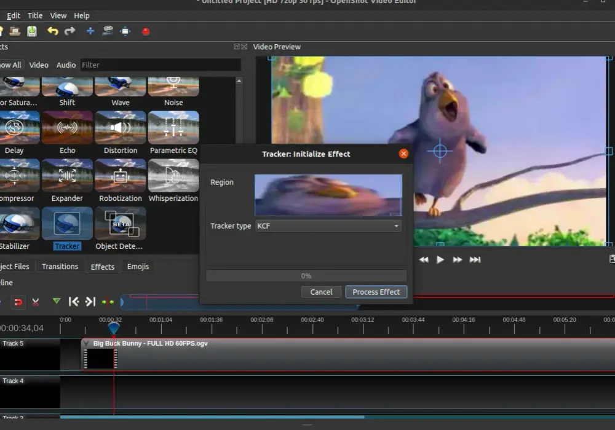Viewport: 615px width, 430px height.
Task: Select the Delay effect
Action: (16, 133)
